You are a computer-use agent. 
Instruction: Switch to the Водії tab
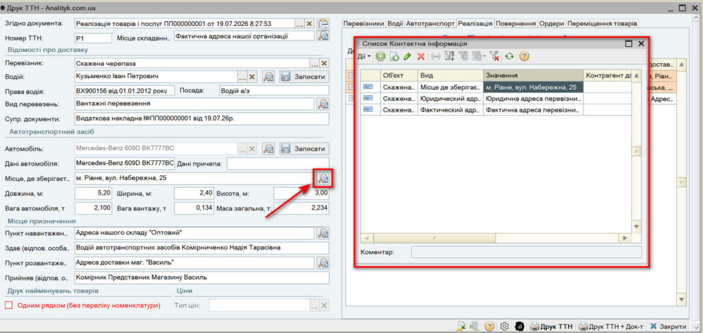point(395,23)
